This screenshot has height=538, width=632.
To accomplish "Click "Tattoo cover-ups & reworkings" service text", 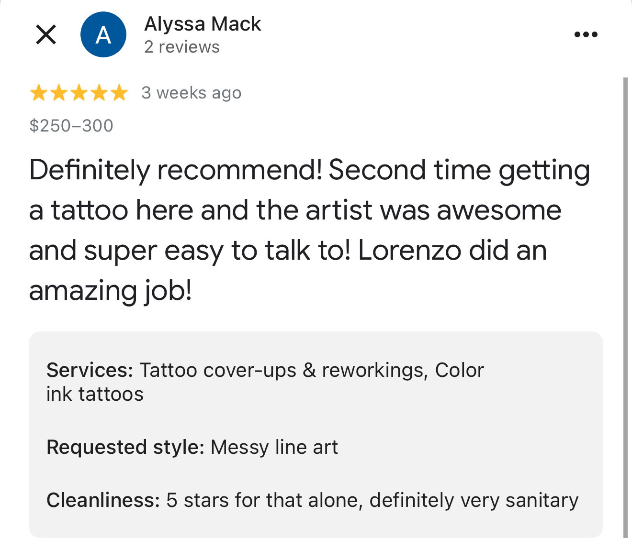I will (282, 370).
